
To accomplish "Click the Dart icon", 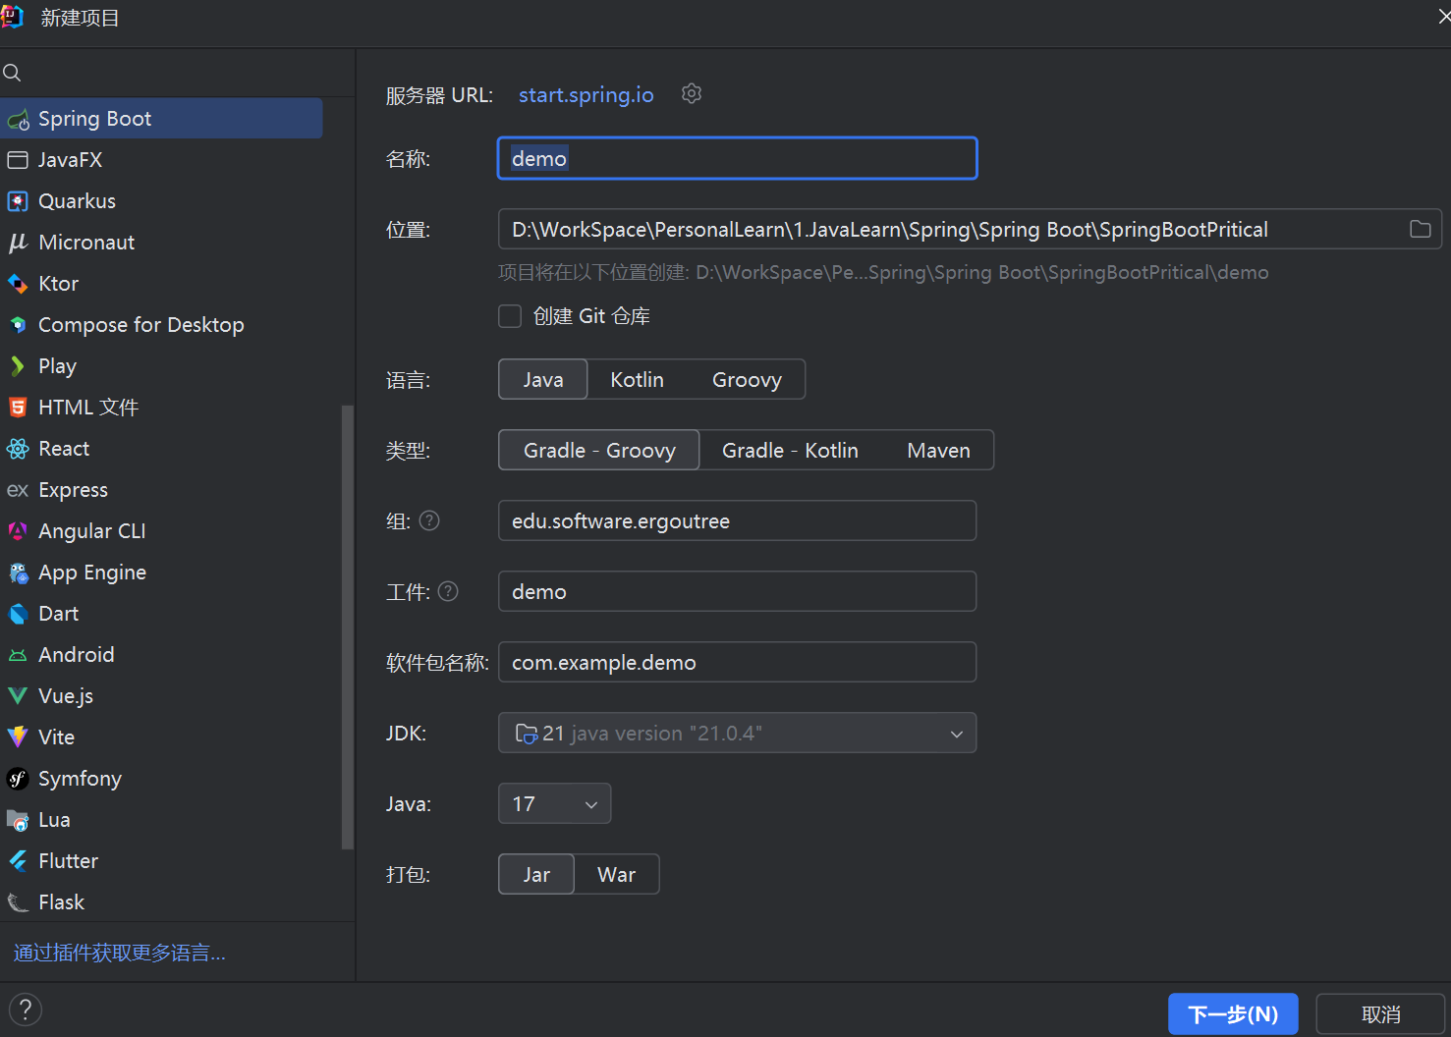I will click(18, 614).
